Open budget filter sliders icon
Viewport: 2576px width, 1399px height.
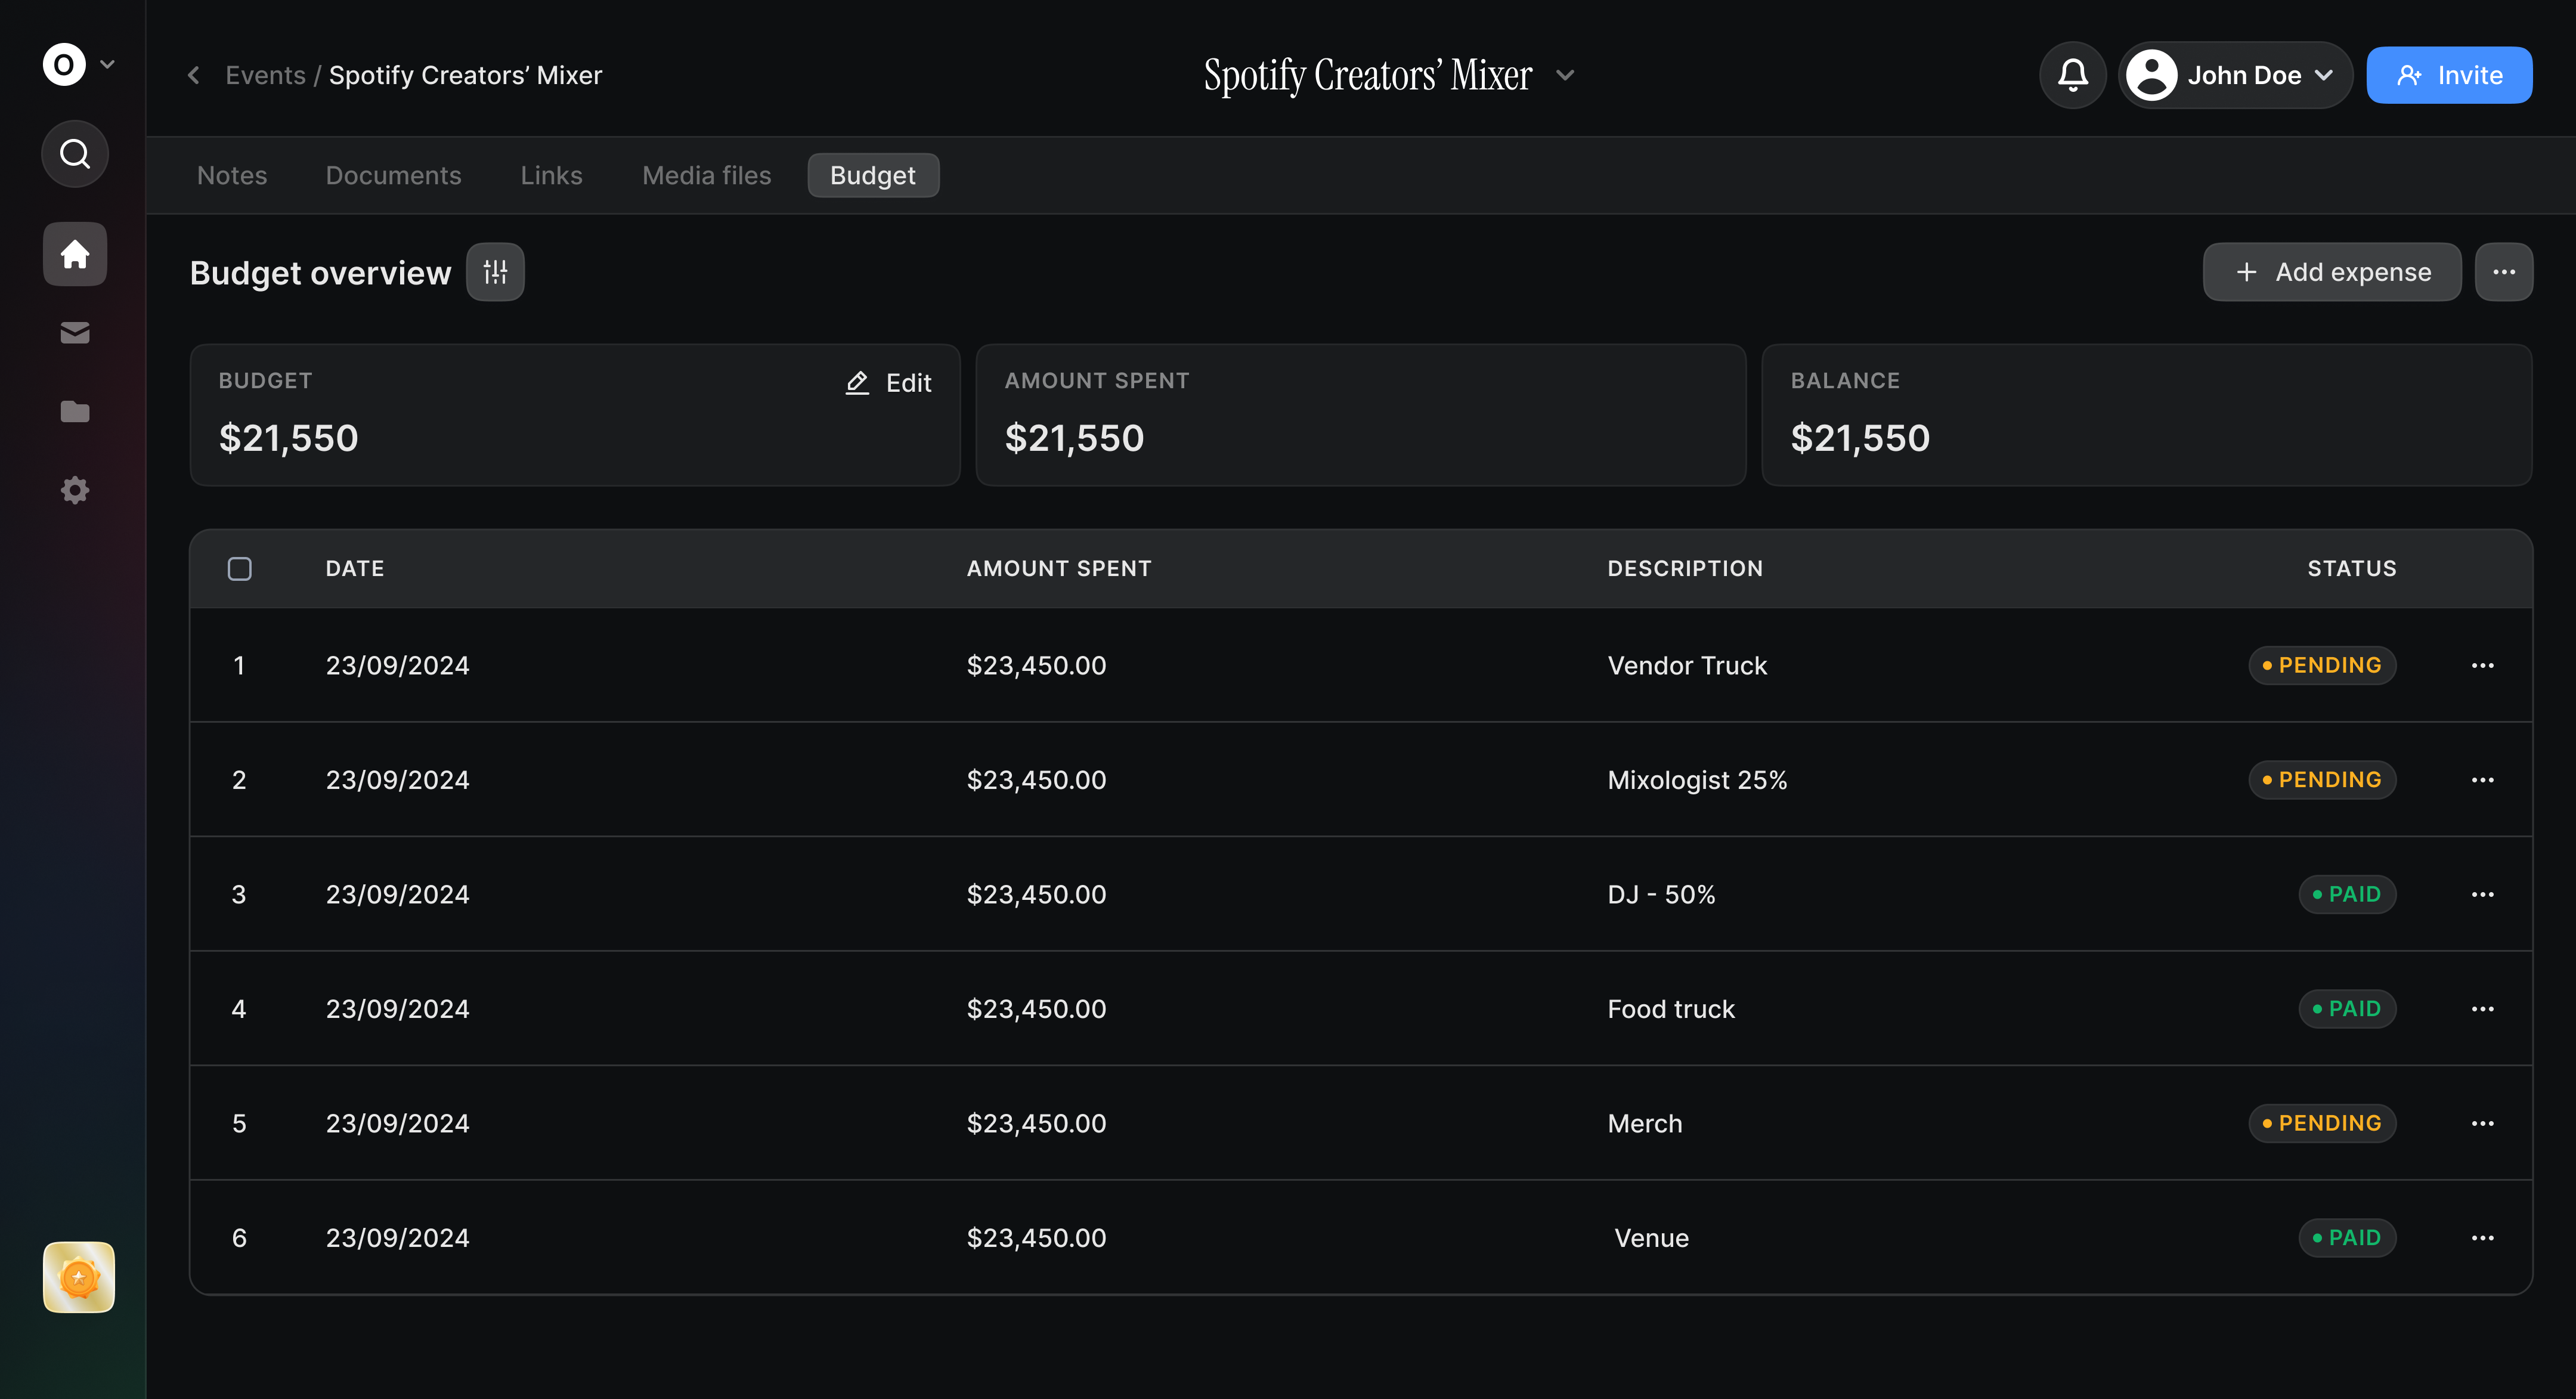click(x=495, y=272)
